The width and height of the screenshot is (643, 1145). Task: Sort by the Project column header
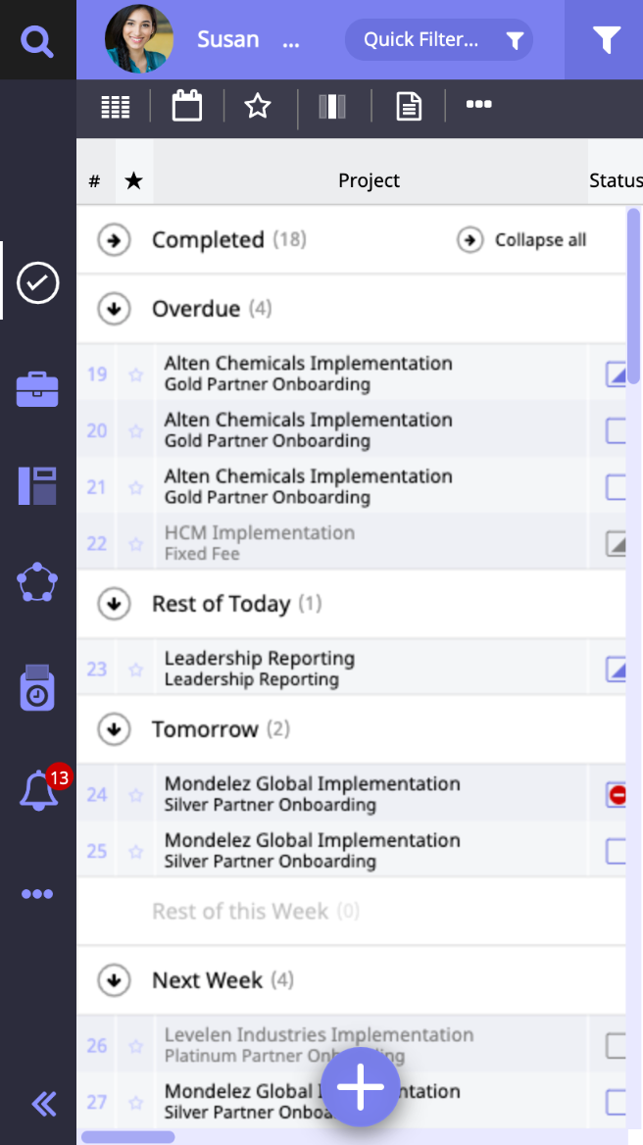[x=370, y=180]
